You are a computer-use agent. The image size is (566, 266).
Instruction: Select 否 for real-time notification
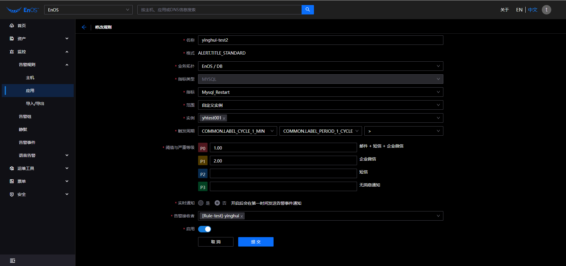pos(217,203)
